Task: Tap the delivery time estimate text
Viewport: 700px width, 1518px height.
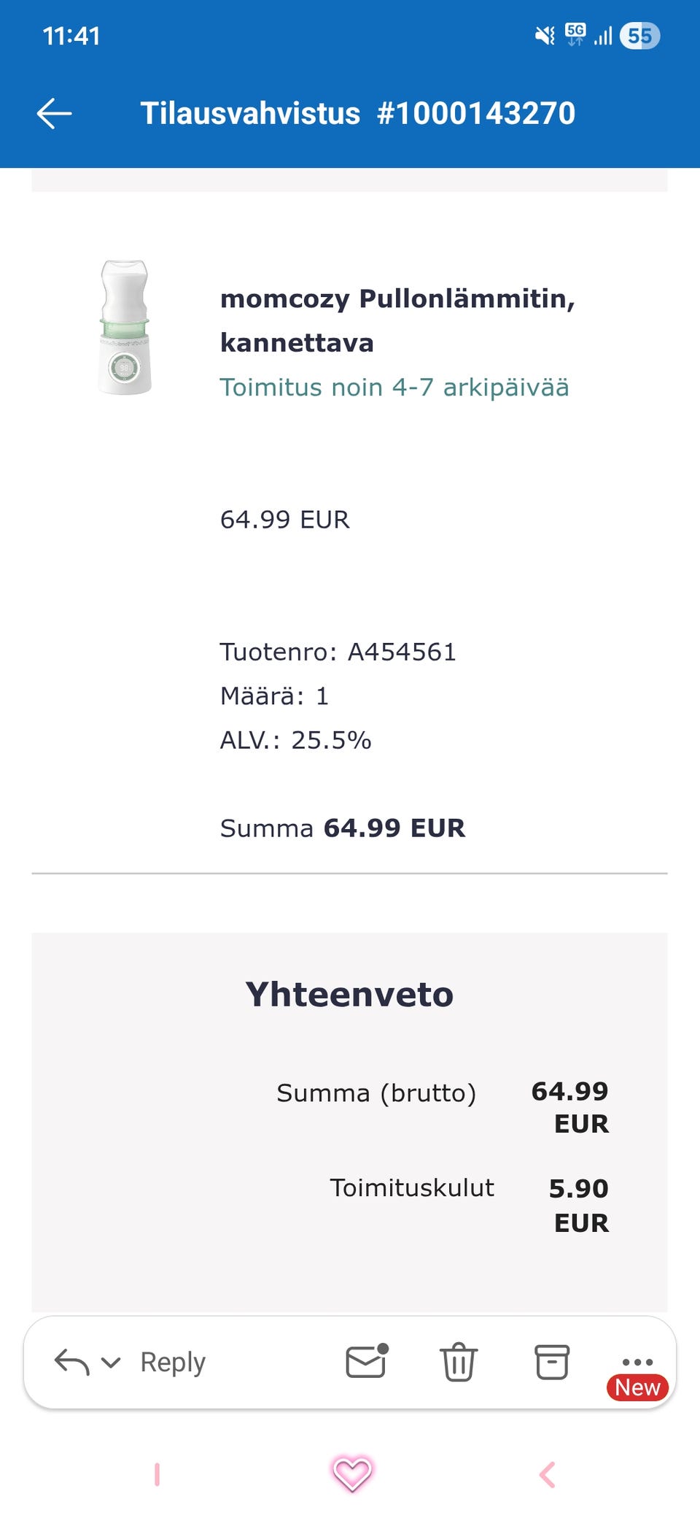Action: (394, 388)
